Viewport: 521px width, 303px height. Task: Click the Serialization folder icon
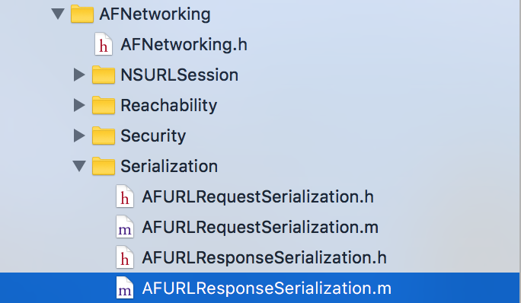pos(104,166)
